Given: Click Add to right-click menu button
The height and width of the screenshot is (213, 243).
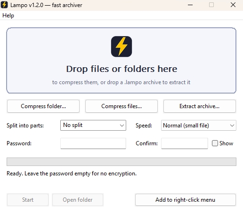Looking at the screenshot, I should coord(186,200).
